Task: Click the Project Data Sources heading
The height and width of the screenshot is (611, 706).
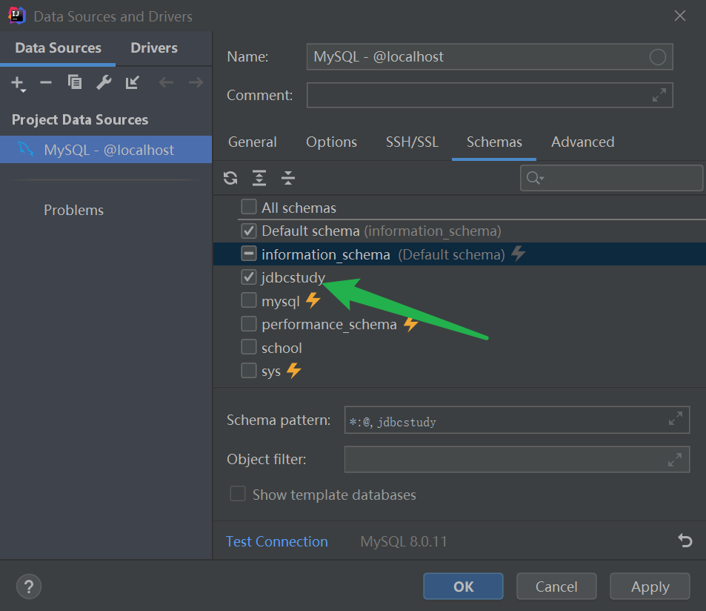Action: (x=80, y=120)
